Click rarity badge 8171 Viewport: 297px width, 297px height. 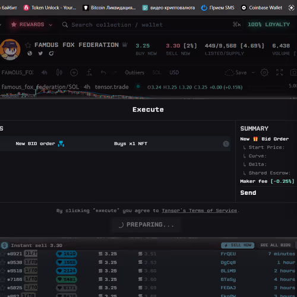click(x=67, y=287)
